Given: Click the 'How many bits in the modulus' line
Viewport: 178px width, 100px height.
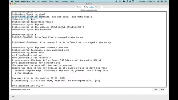Looking at the screenshot, I should tap(39, 78).
